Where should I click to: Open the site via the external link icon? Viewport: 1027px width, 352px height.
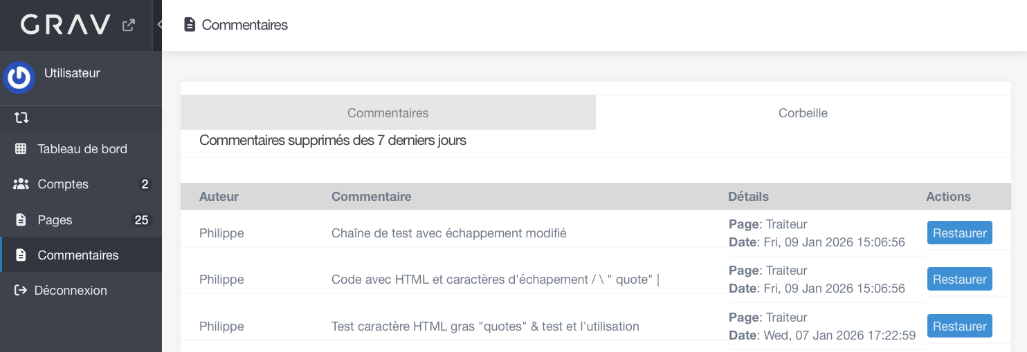(128, 25)
